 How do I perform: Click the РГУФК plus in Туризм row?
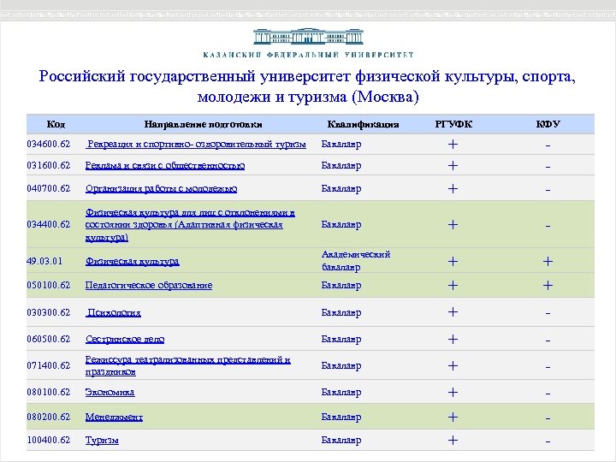coord(453,441)
